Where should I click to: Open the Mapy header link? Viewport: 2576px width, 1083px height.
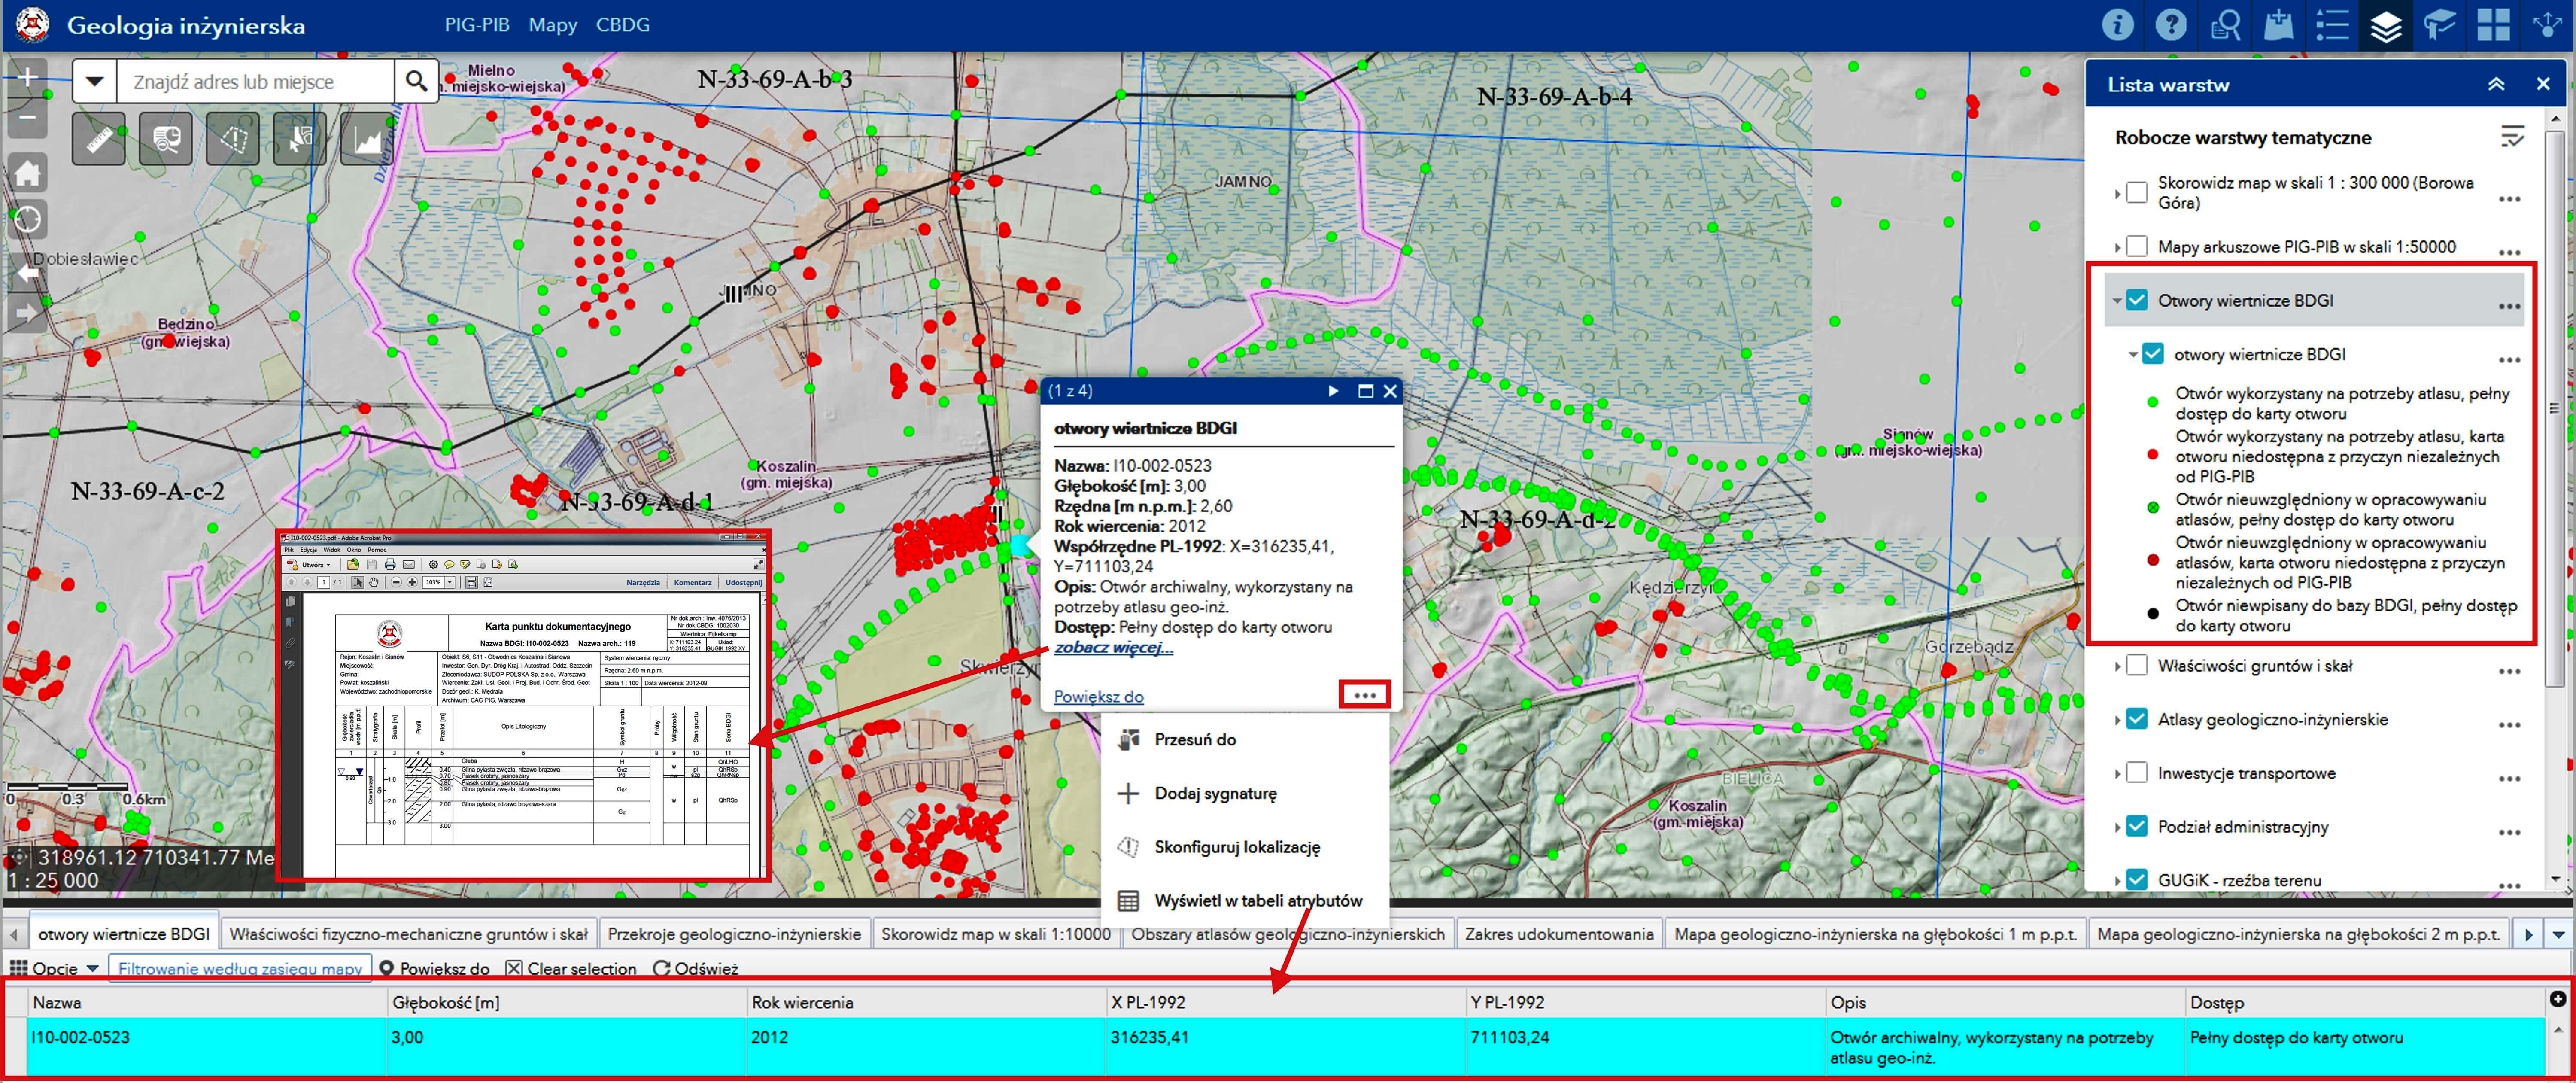[x=553, y=25]
